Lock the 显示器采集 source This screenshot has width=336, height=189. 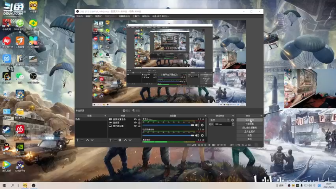[139, 126]
